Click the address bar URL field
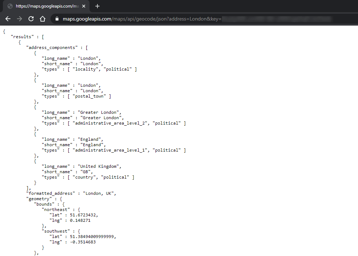This screenshot has height=256, width=358. 141,19
